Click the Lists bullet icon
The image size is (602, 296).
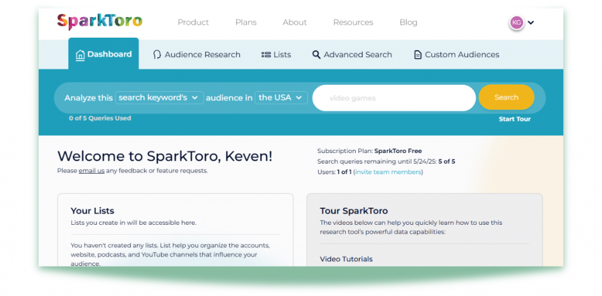pos(266,55)
